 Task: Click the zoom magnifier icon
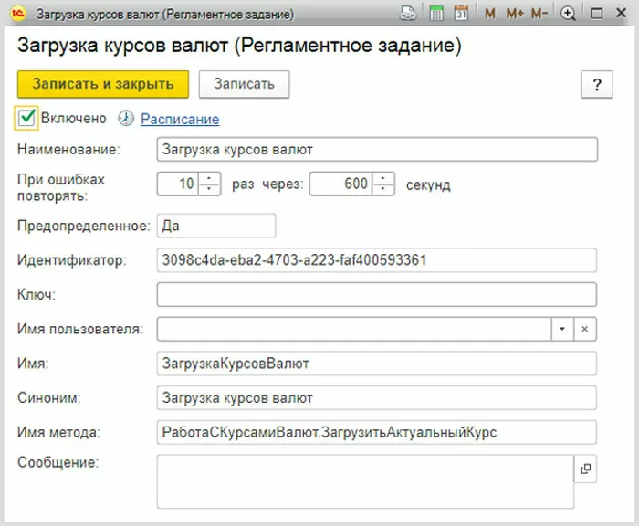(x=569, y=14)
